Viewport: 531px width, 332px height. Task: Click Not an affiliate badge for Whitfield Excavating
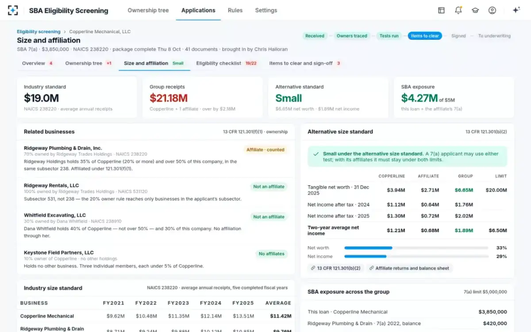point(269,217)
